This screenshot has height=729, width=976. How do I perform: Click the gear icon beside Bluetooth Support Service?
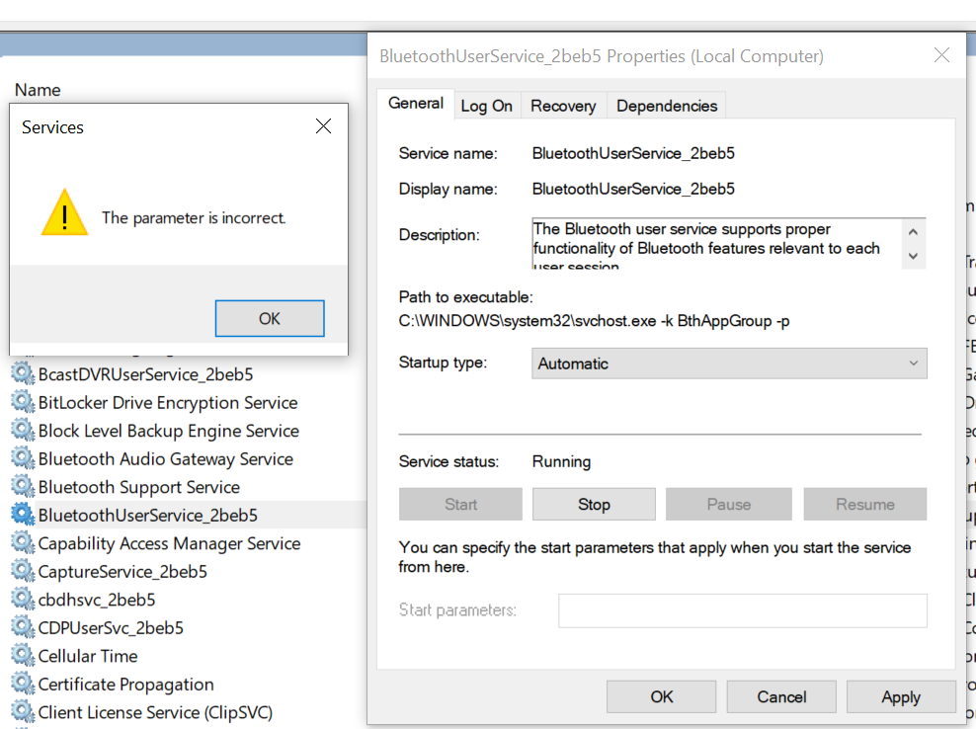(23, 486)
